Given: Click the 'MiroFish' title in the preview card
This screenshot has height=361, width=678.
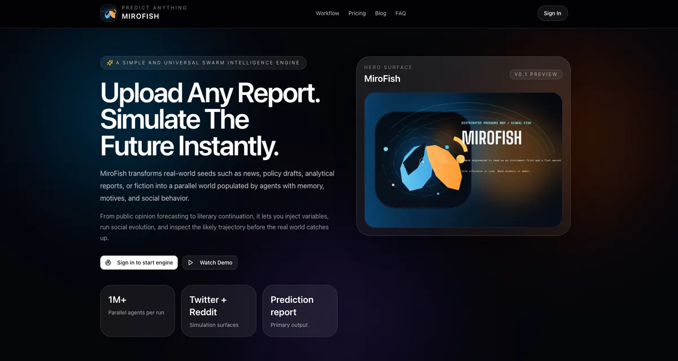Looking at the screenshot, I should point(383,79).
